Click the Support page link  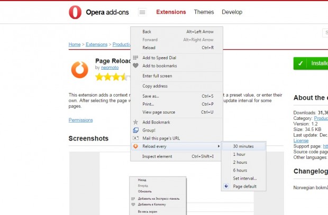pos(325,146)
